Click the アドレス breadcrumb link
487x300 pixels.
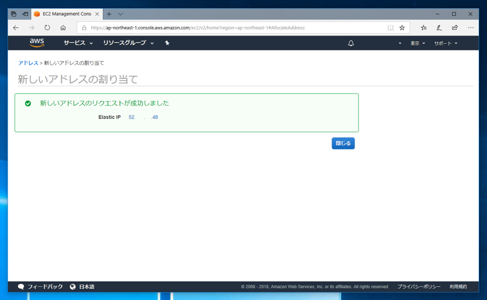pos(28,62)
